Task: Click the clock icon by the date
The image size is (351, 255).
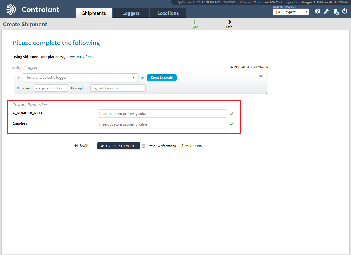Action: [x=179, y=2]
